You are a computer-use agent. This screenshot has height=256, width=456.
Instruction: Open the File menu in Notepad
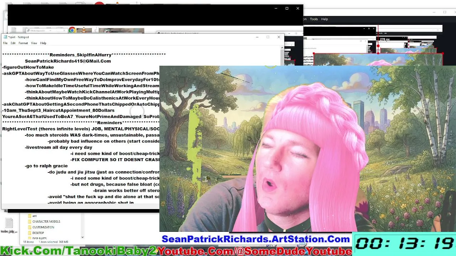click(5, 43)
